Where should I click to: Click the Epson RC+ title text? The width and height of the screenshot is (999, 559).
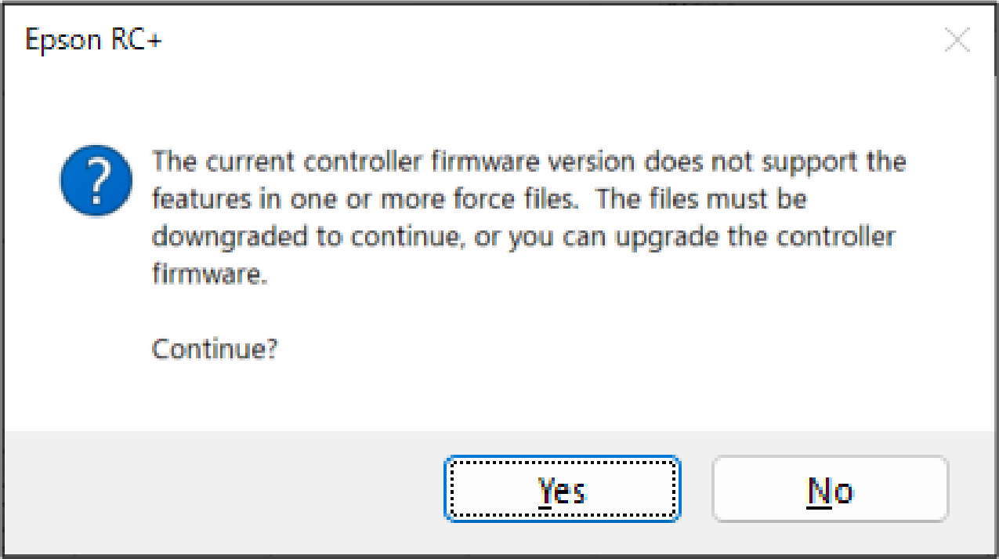tap(93, 40)
